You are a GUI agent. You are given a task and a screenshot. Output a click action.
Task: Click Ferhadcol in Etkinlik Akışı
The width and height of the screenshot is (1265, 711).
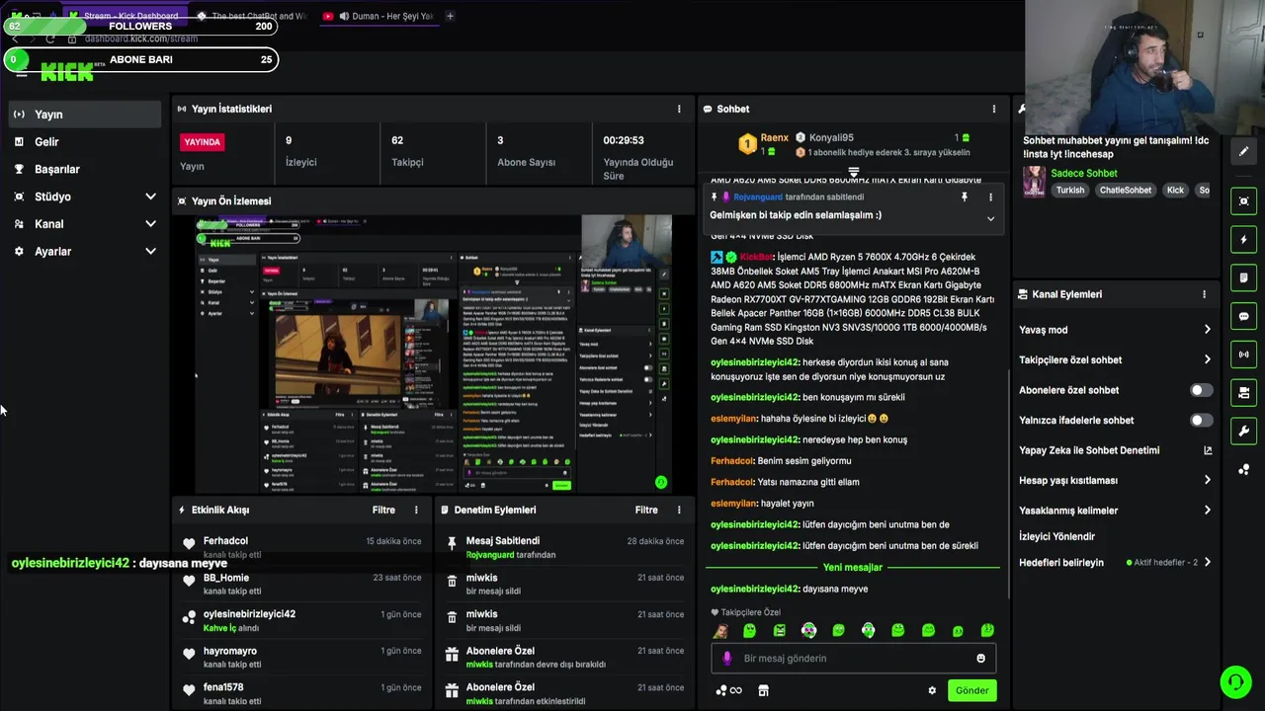click(225, 541)
